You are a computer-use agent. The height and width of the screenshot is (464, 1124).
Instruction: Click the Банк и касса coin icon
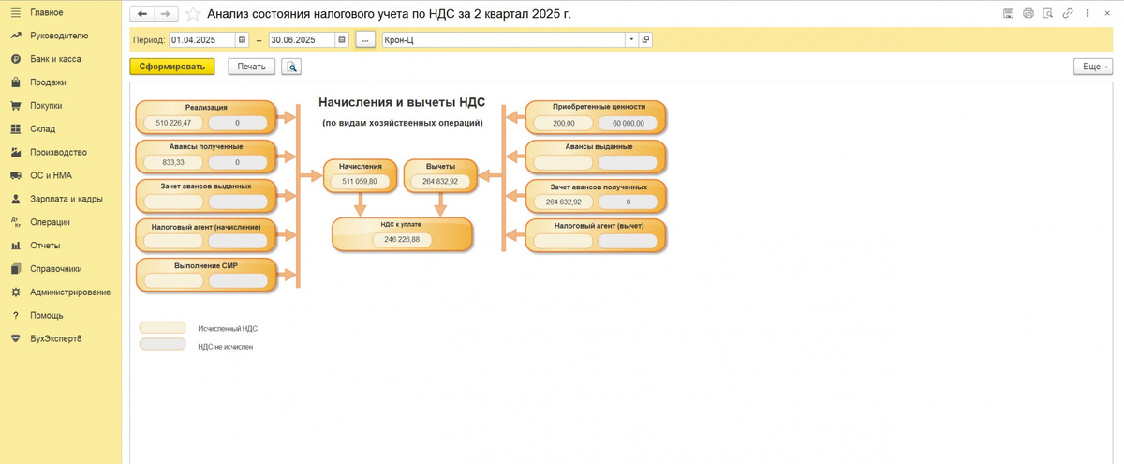click(x=15, y=59)
